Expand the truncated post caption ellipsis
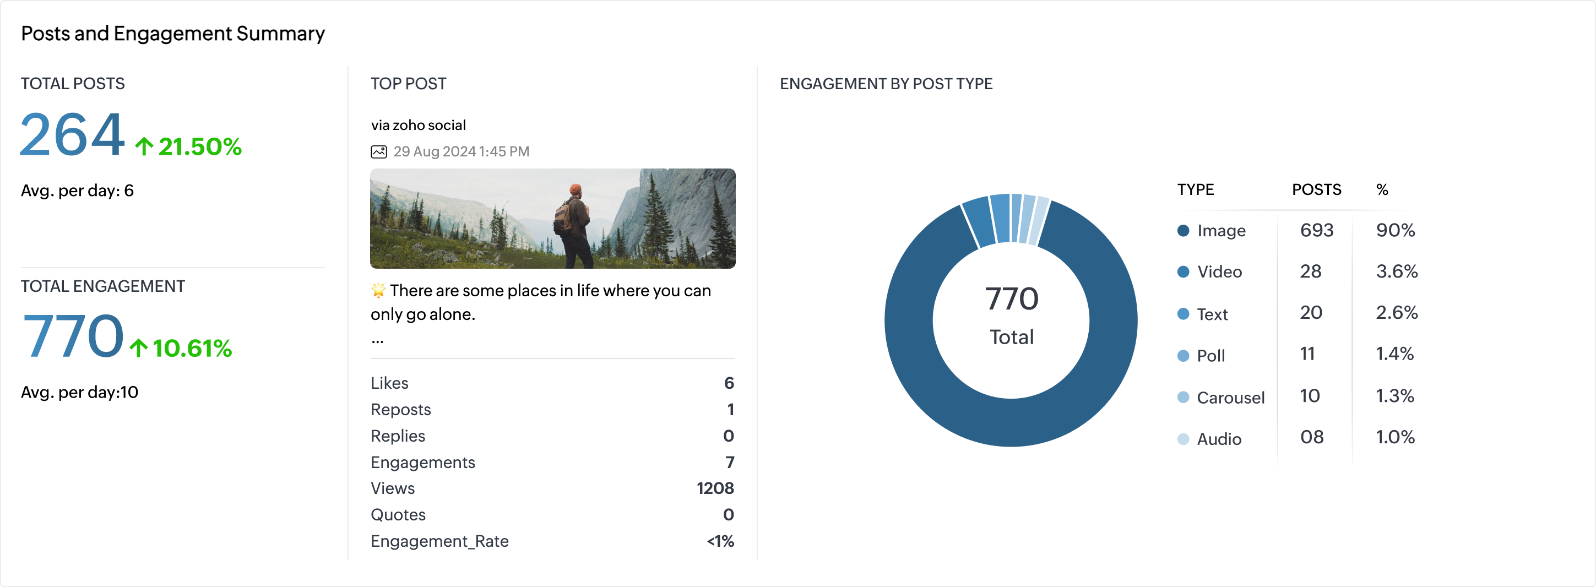Image resolution: width=1596 pixels, height=587 pixels. pos(377,340)
